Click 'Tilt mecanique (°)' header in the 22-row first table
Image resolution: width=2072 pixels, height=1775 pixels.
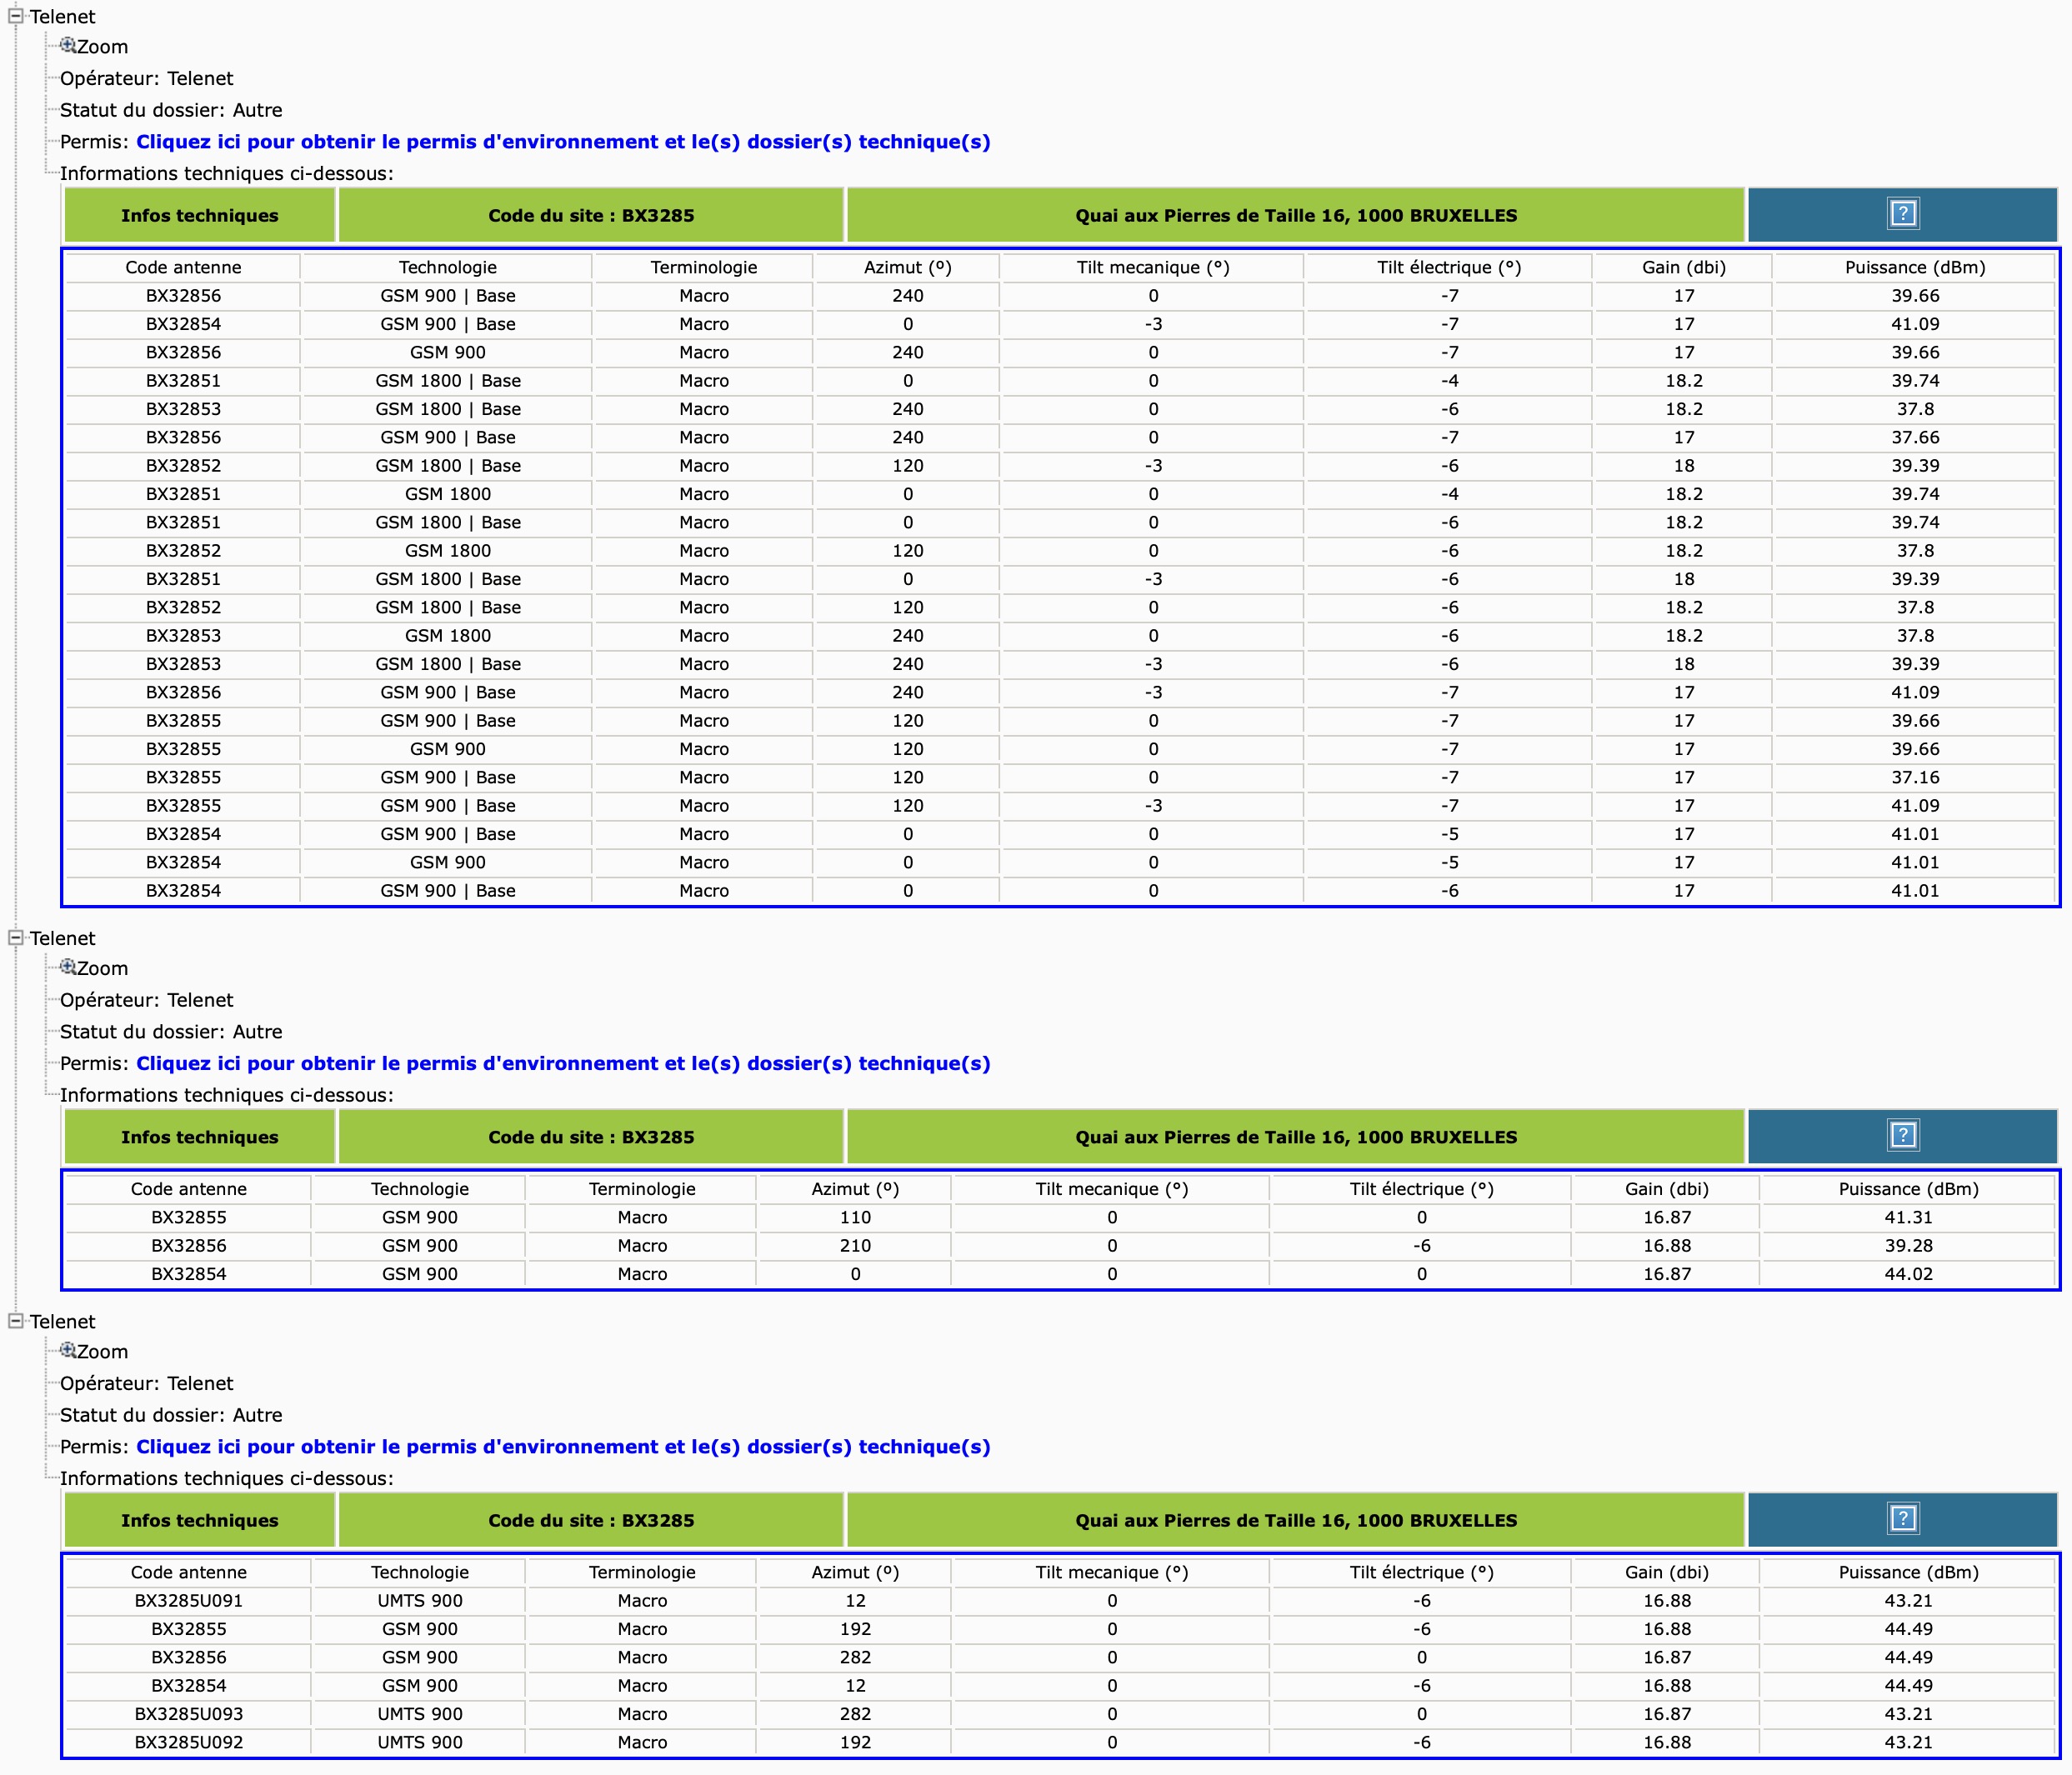coord(1153,267)
